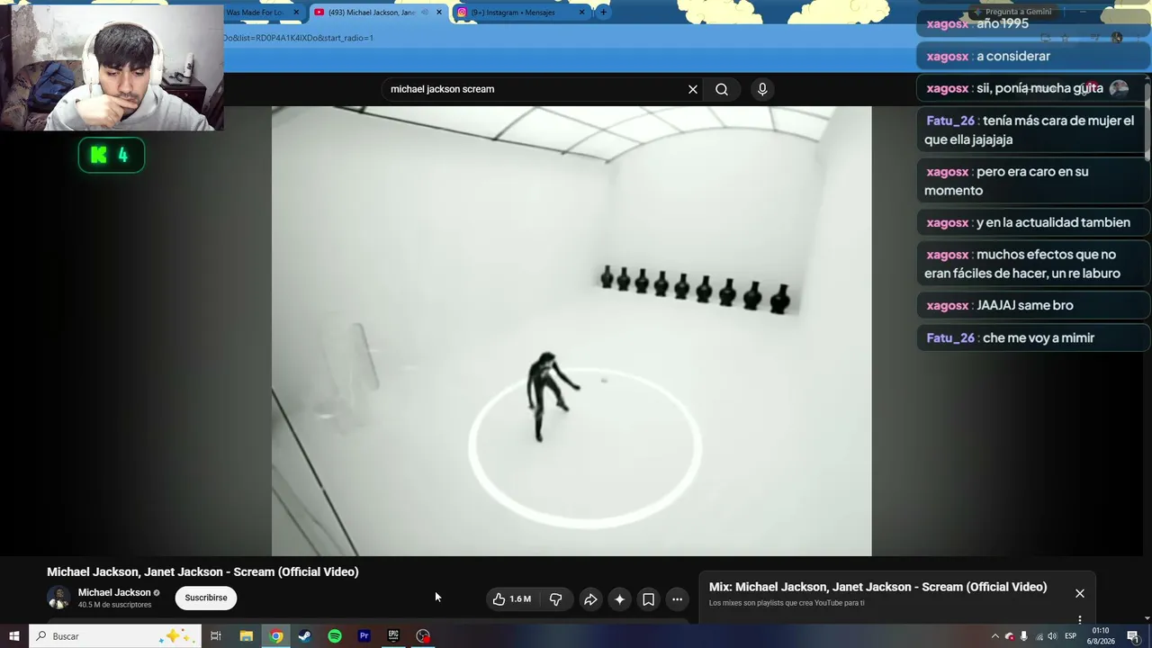Switch to Chrome on the taskbar
1152x648 pixels.
tap(276, 636)
